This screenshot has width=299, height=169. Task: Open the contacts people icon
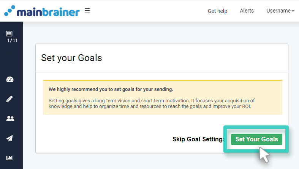pos(10,119)
